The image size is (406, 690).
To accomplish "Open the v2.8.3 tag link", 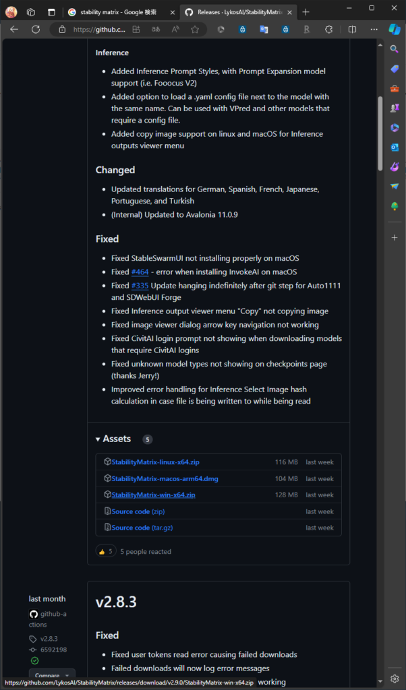I will 49,639.
